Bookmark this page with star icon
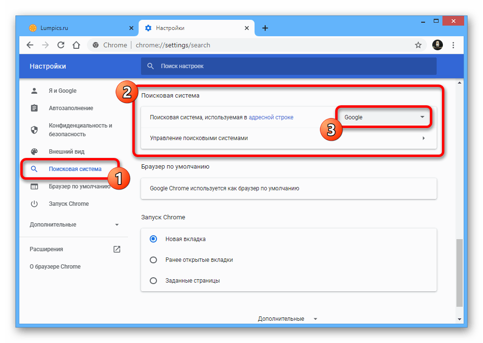The height and width of the screenshot is (343, 483). coord(418,45)
